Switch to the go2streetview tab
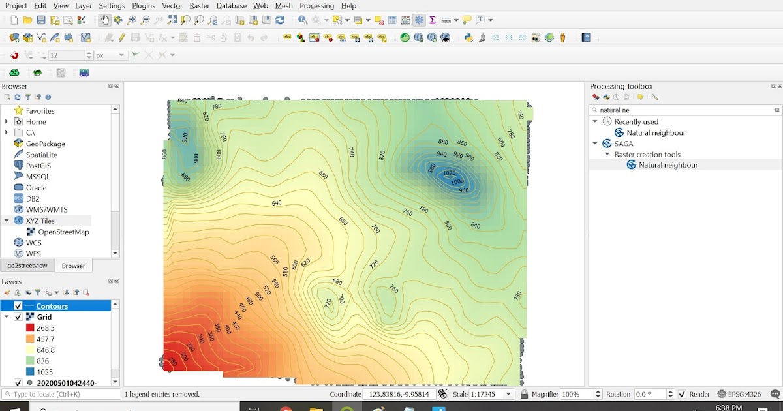This screenshot has height=411, width=783. [27, 266]
